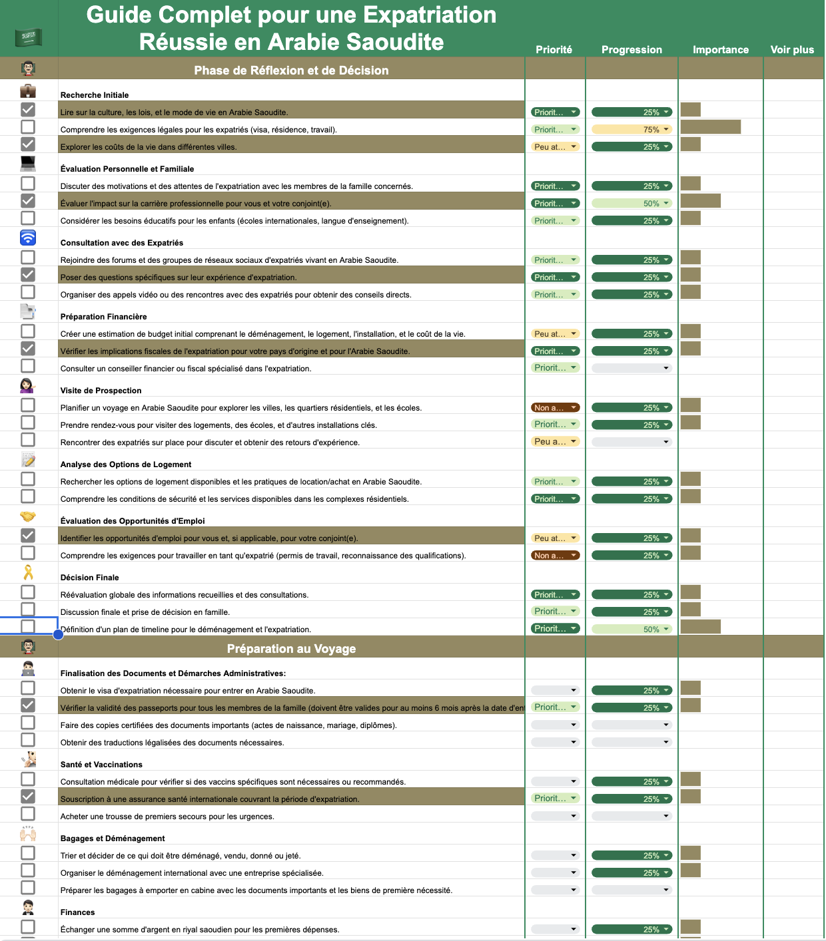Tick the 'Consulter un conseiller financier' checkbox

coord(28,365)
